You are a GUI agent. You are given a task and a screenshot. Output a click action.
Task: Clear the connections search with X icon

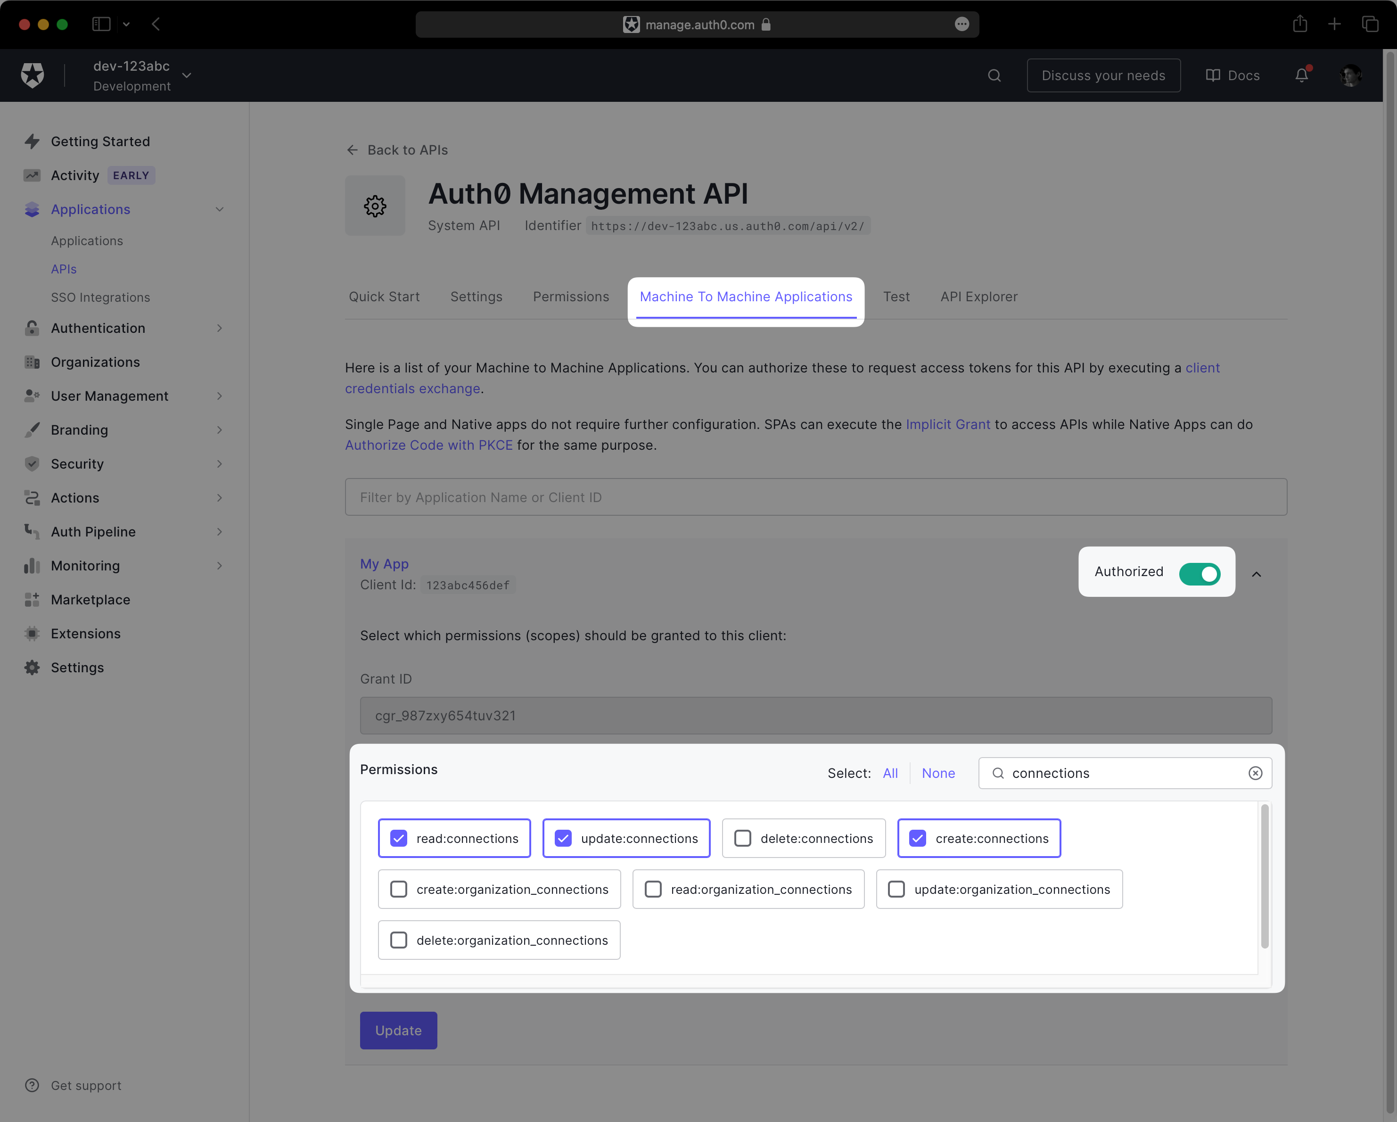tap(1255, 773)
